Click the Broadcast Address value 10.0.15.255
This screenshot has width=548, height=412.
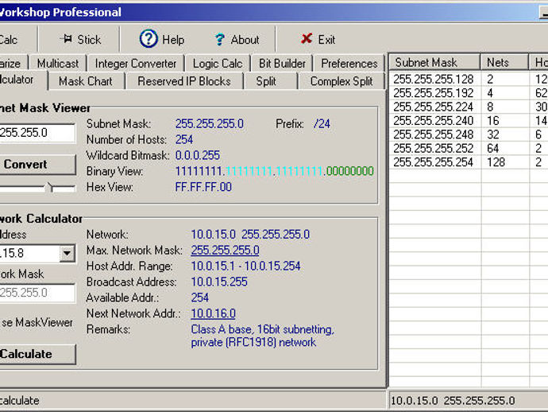click(x=219, y=282)
